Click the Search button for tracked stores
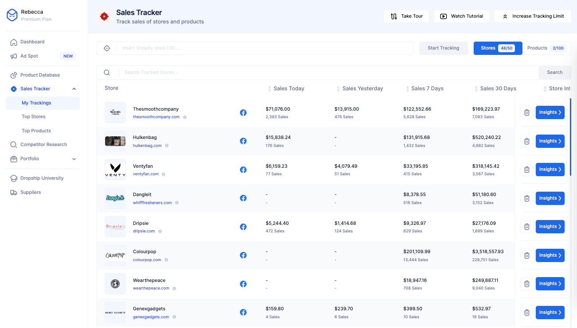The image size is (577, 328). 554,73
